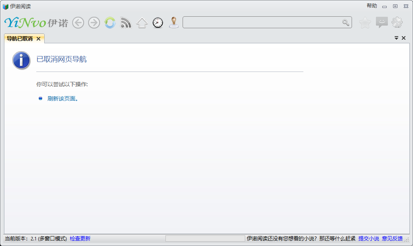The height and width of the screenshot is (246, 413).
Task: Click 你可以尝试以下操作 text
Action: [62, 84]
